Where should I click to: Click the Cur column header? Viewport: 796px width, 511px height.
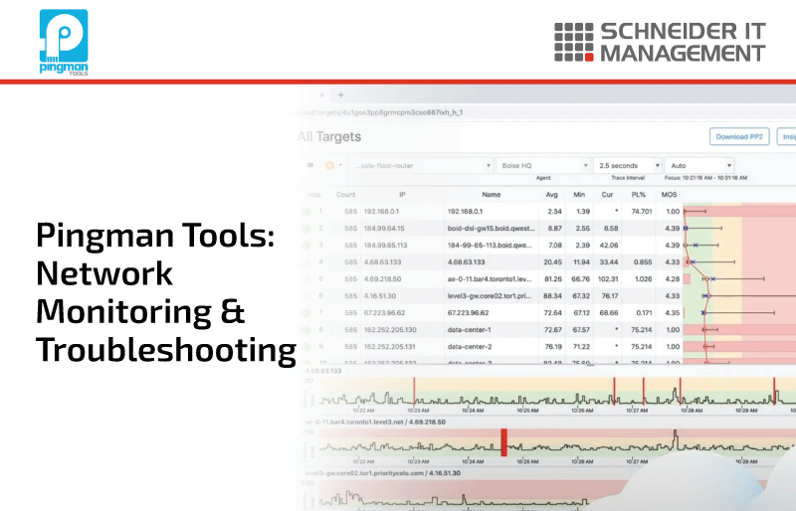tap(607, 194)
